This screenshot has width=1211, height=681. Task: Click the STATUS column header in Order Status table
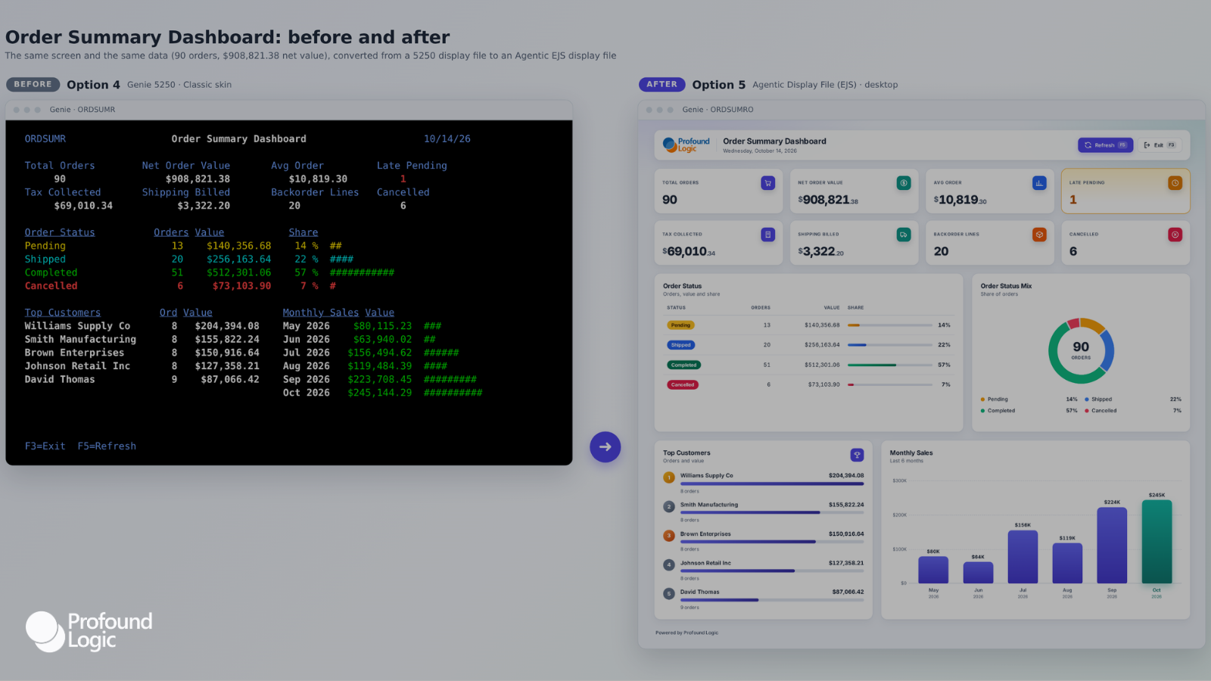(x=676, y=308)
